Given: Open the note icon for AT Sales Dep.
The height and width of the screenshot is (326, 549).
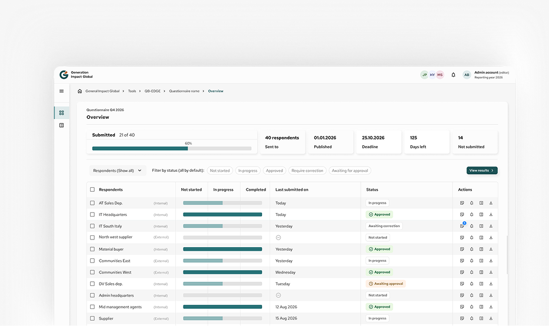Looking at the screenshot, I should tap(462, 203).
